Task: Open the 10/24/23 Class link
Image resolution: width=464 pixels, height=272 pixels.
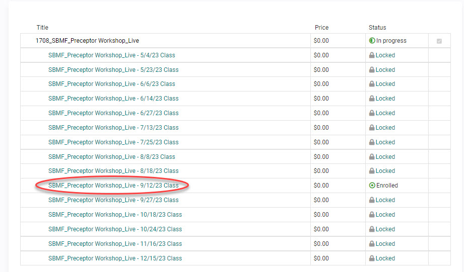Action: pos(115,229)
